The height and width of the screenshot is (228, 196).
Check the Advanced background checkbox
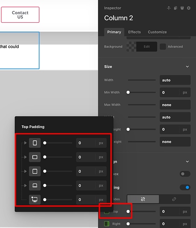[x=163, y=47]
